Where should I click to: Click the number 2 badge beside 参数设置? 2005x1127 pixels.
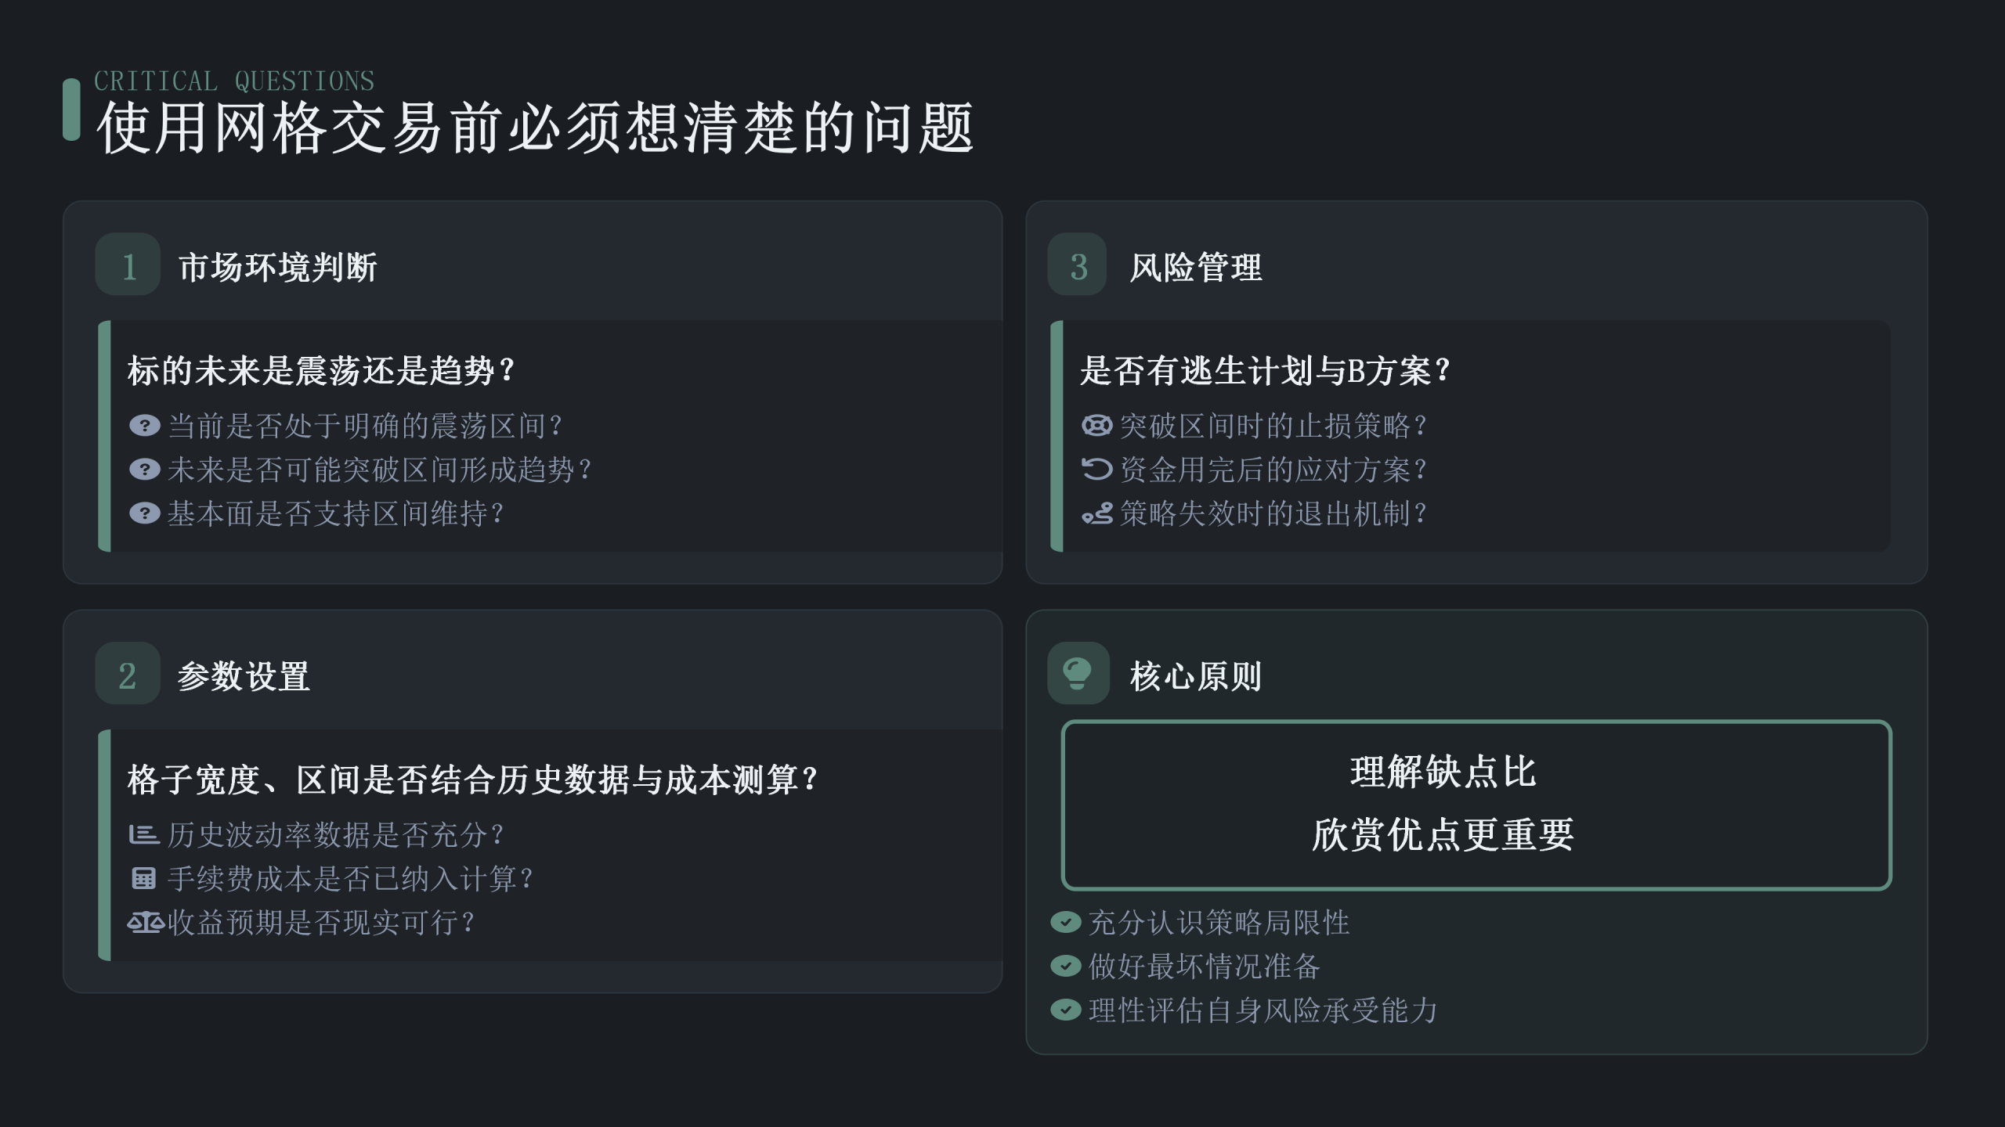(128, 674)
